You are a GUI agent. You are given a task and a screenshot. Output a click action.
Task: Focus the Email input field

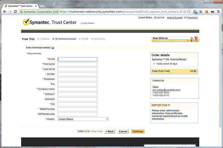pos(77,59)
